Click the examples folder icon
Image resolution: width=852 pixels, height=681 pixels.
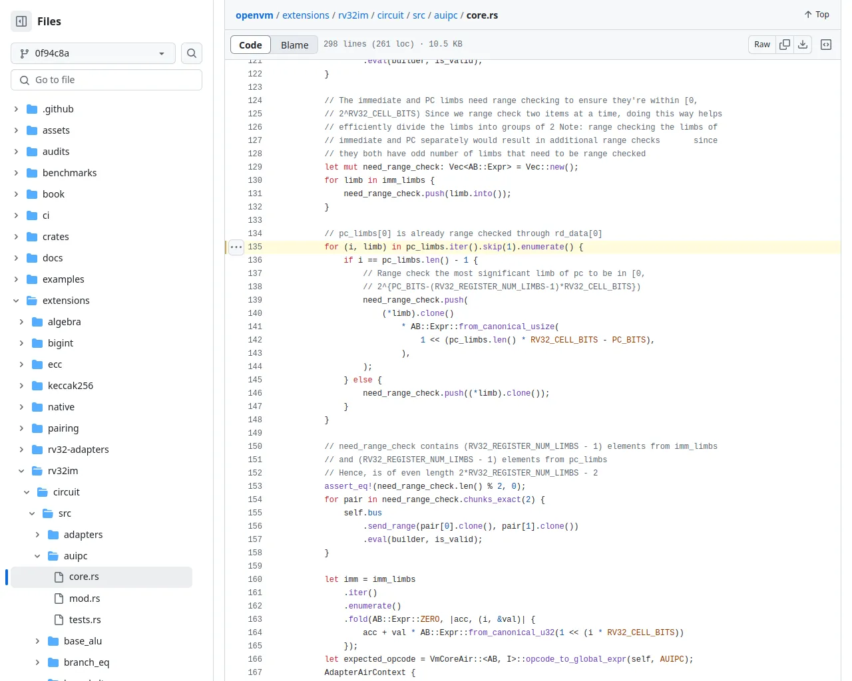(x=32, y=279)
